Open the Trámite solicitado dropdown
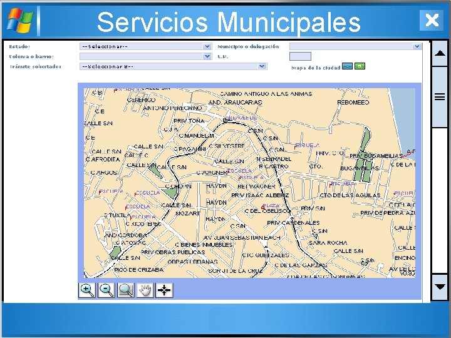This screenshot has width=451, height=338. (x=173, y=66)
